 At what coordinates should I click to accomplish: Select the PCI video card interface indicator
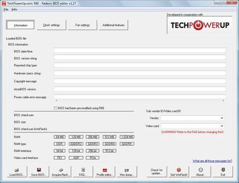60,158
